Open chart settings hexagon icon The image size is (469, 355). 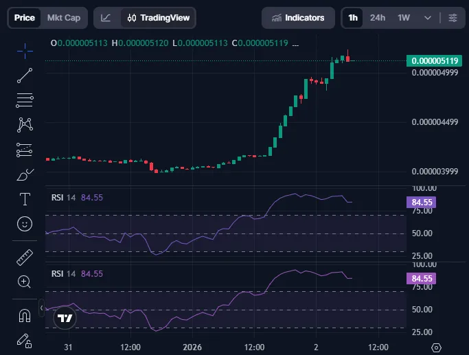pos(436,348)
